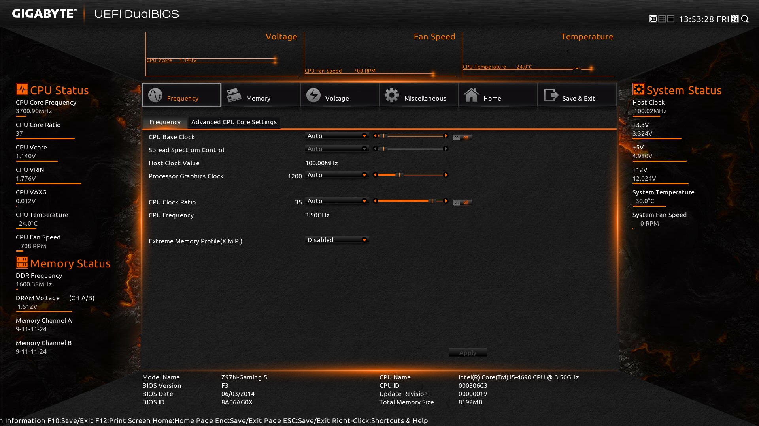Click the CPU Clock Ratio label
This screenshot has height=426, width=759.
point(172,202)
